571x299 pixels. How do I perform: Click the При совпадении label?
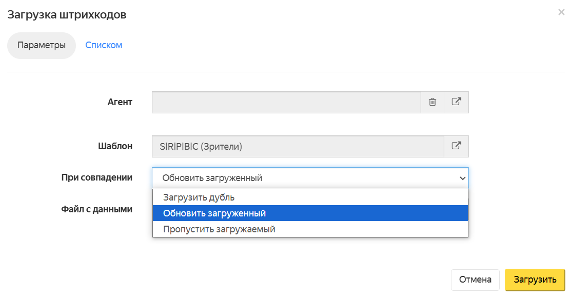(97, 177)
